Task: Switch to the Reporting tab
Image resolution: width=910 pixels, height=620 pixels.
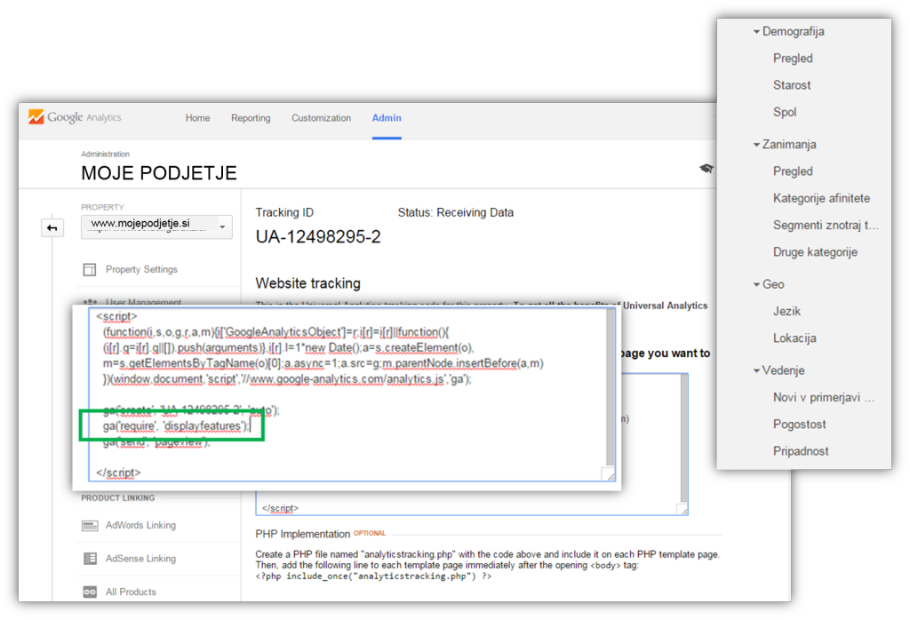Action: (251, 118)
